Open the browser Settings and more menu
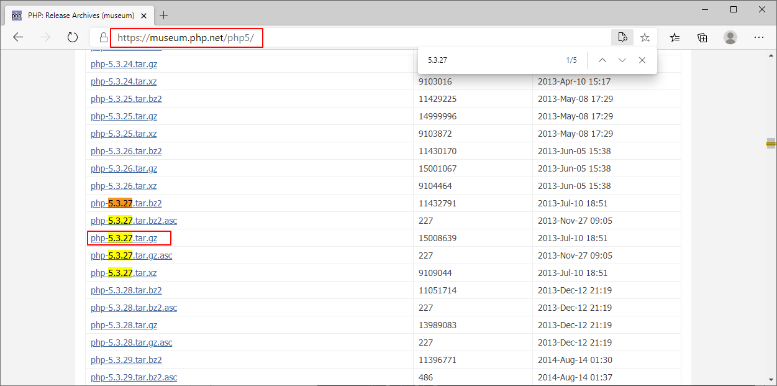This screenshot has height=386, width=777. click(x=759, y=37)
